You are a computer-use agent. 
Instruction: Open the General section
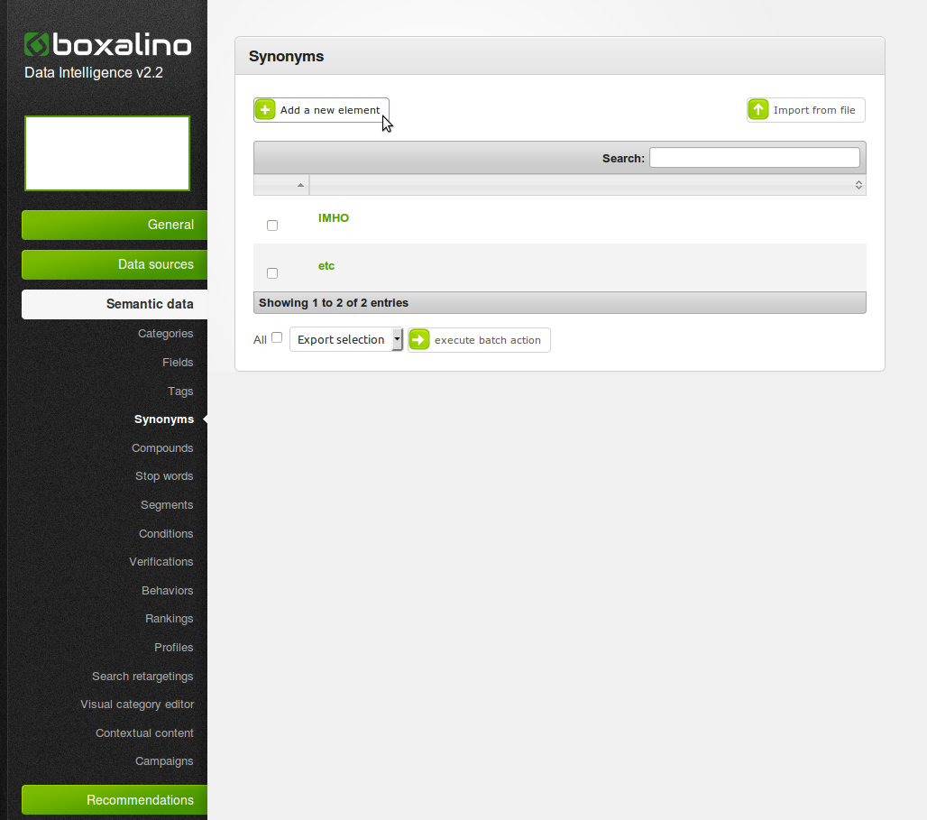point(115,225)
